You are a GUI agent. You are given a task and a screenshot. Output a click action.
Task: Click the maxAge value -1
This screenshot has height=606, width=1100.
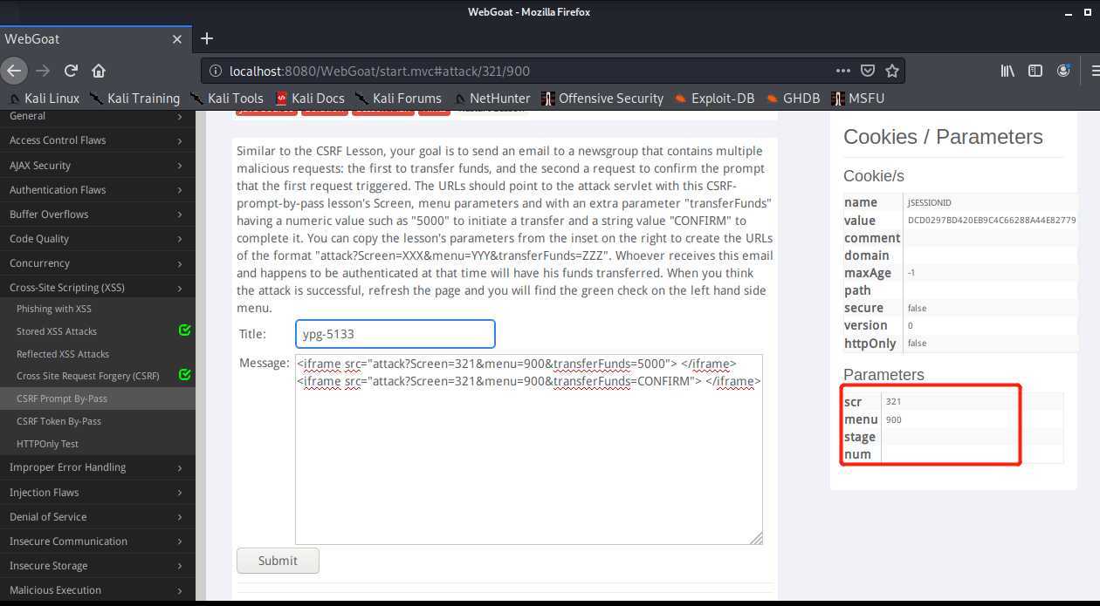point(911,273)
